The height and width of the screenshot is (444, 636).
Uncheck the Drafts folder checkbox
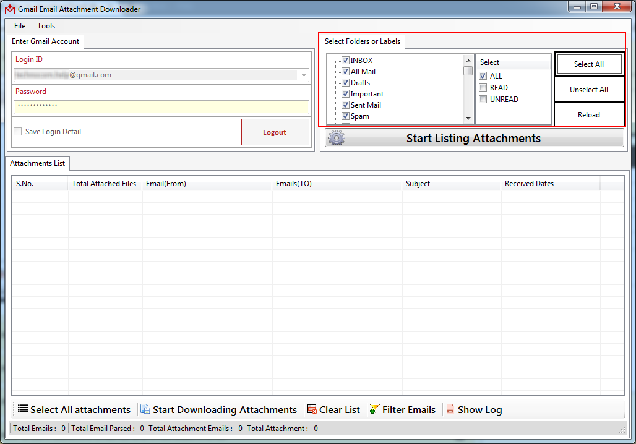click(345, 83)
